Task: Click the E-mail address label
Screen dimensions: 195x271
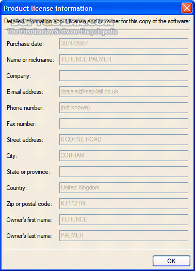Action: [25, 92]
